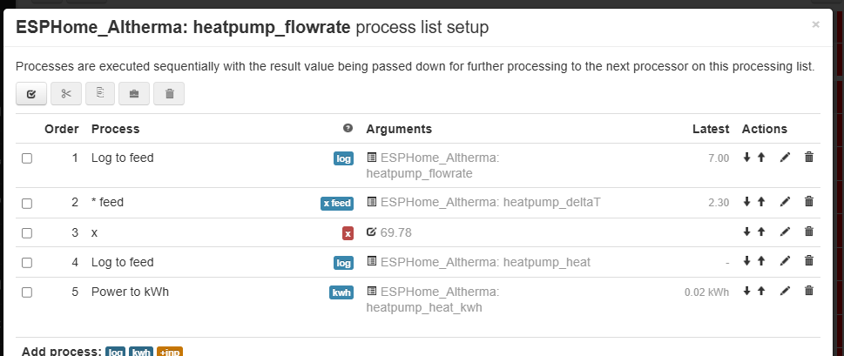Tick the 'Power to kWh' row checkbox
The image size is (844, 356).
tap(27, 292)
